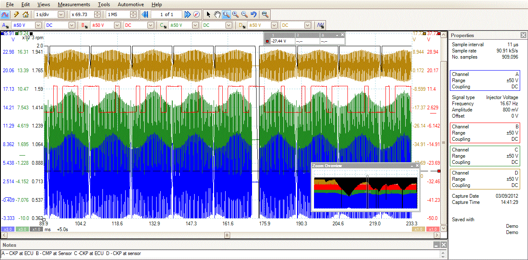
Task: Minimize the Zoom Overview window
Action: coord(411,165)
